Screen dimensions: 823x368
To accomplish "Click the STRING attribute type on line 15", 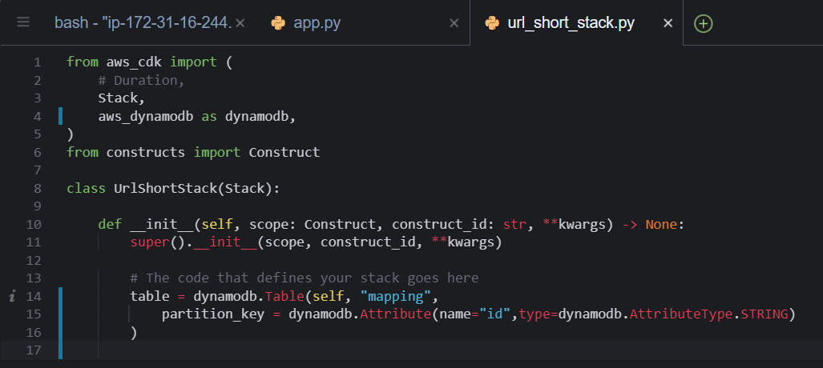I will click(x=765, y=314).
